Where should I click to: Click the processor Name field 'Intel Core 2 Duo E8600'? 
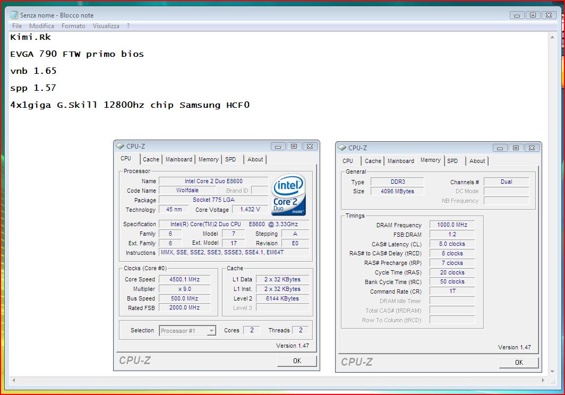coord(213,181)
